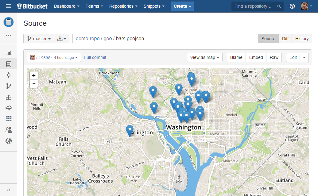Switch to the History view
318x196 pixels.
pos(302,39)
